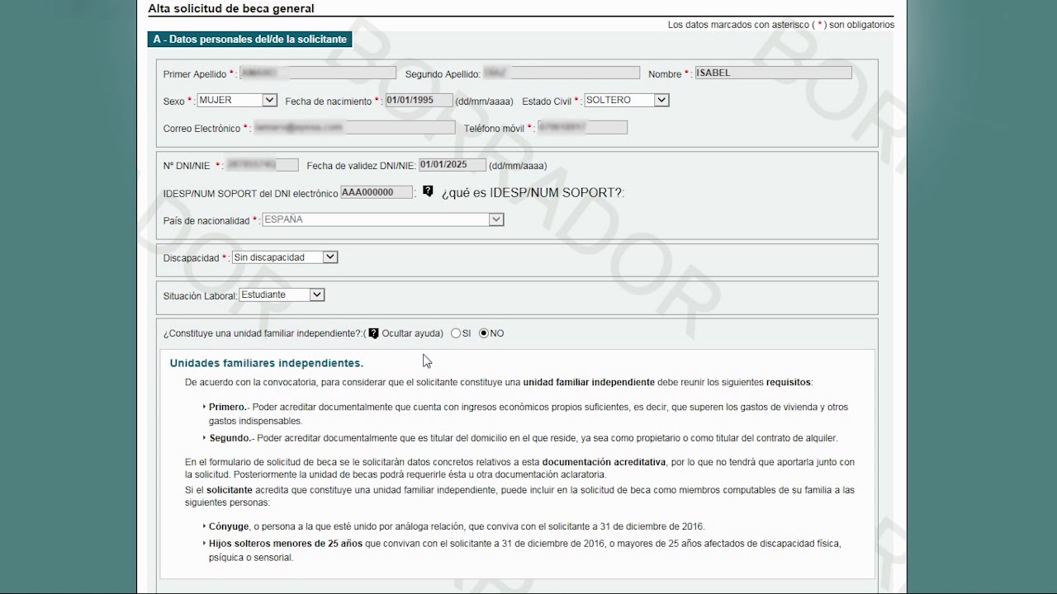Click the Primero requirement paragraph
The width and height of the screenshot is (1057, 594).
pos(528,414)
